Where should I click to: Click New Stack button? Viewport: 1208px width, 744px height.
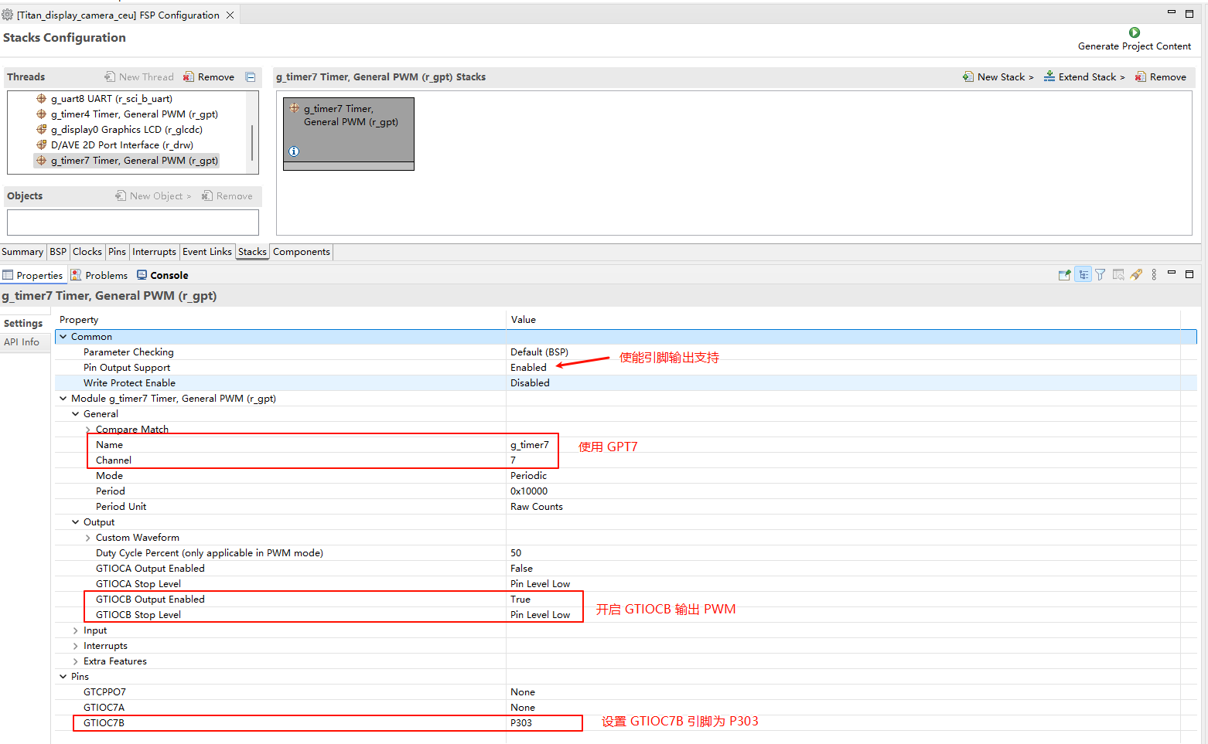998,77
